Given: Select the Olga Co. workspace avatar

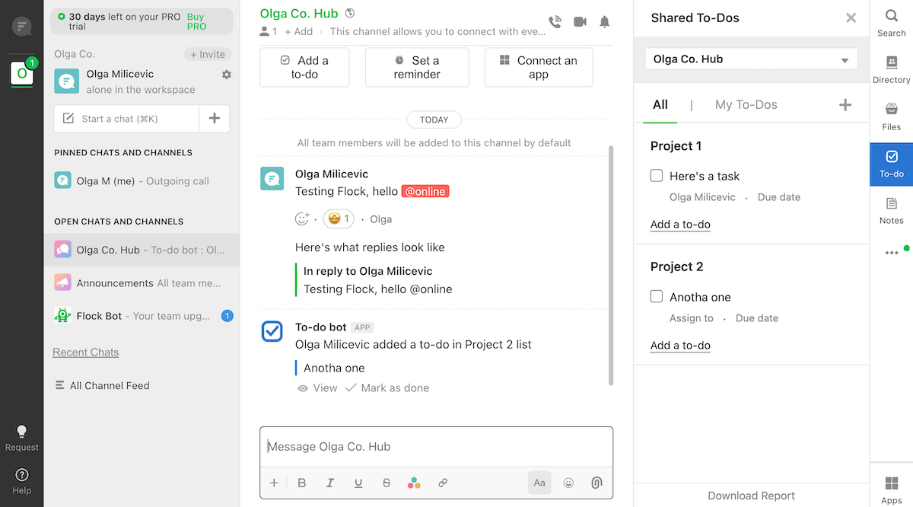Looking at the screenshot, I should (x=21, y=73).
